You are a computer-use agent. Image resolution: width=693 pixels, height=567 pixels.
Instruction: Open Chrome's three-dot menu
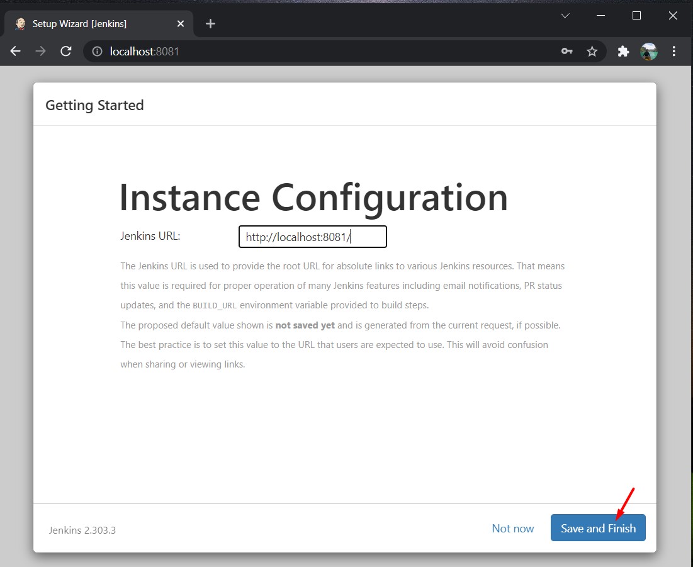[x=674, y=52]
